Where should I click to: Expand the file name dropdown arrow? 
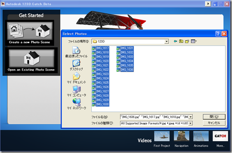(191, 117)
